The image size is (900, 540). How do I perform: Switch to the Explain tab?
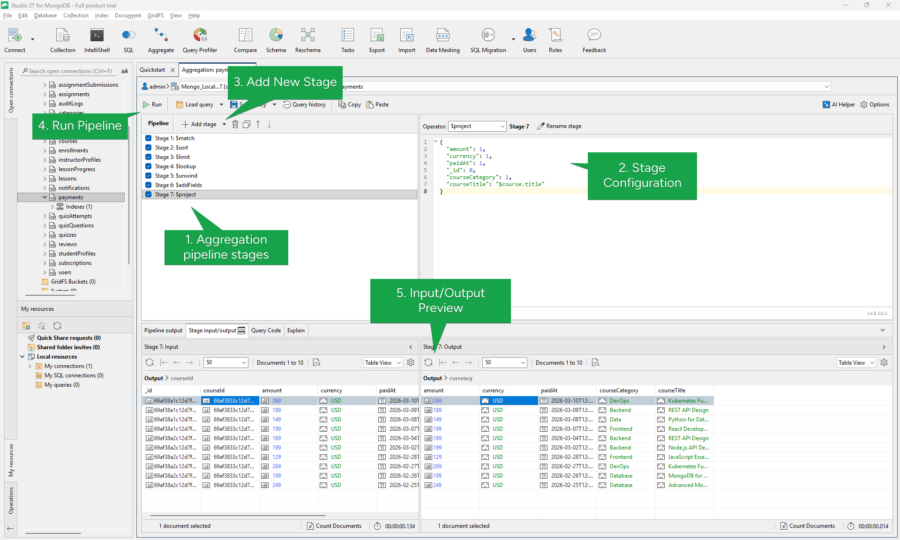coord(296,330)
